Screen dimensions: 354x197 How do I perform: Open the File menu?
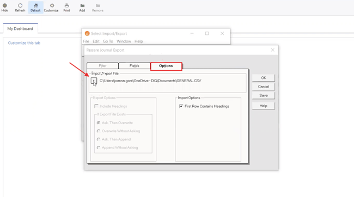[86, 41]
